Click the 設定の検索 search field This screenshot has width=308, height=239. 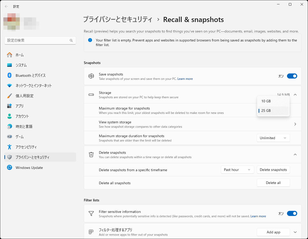[40, 40]
